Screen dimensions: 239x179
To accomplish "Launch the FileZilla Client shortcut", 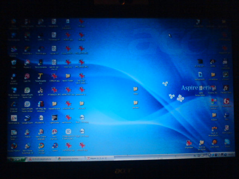I will pos(226,88).
